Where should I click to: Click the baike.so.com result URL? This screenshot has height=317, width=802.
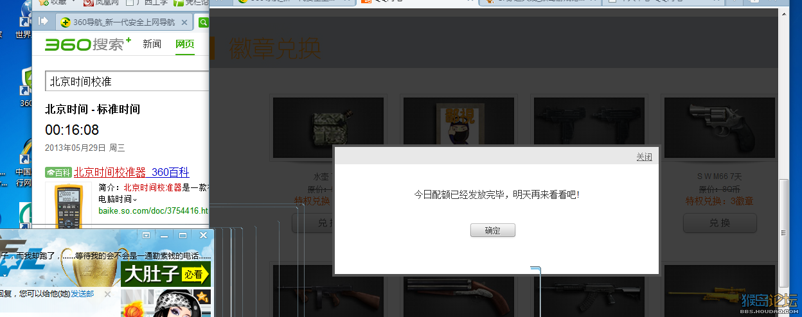tap(153, 210)
